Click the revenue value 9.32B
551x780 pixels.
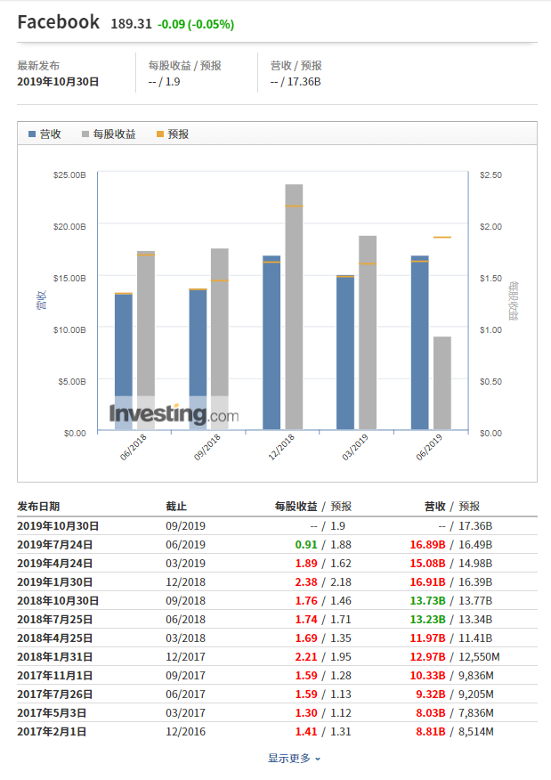[x=431, y=695]
